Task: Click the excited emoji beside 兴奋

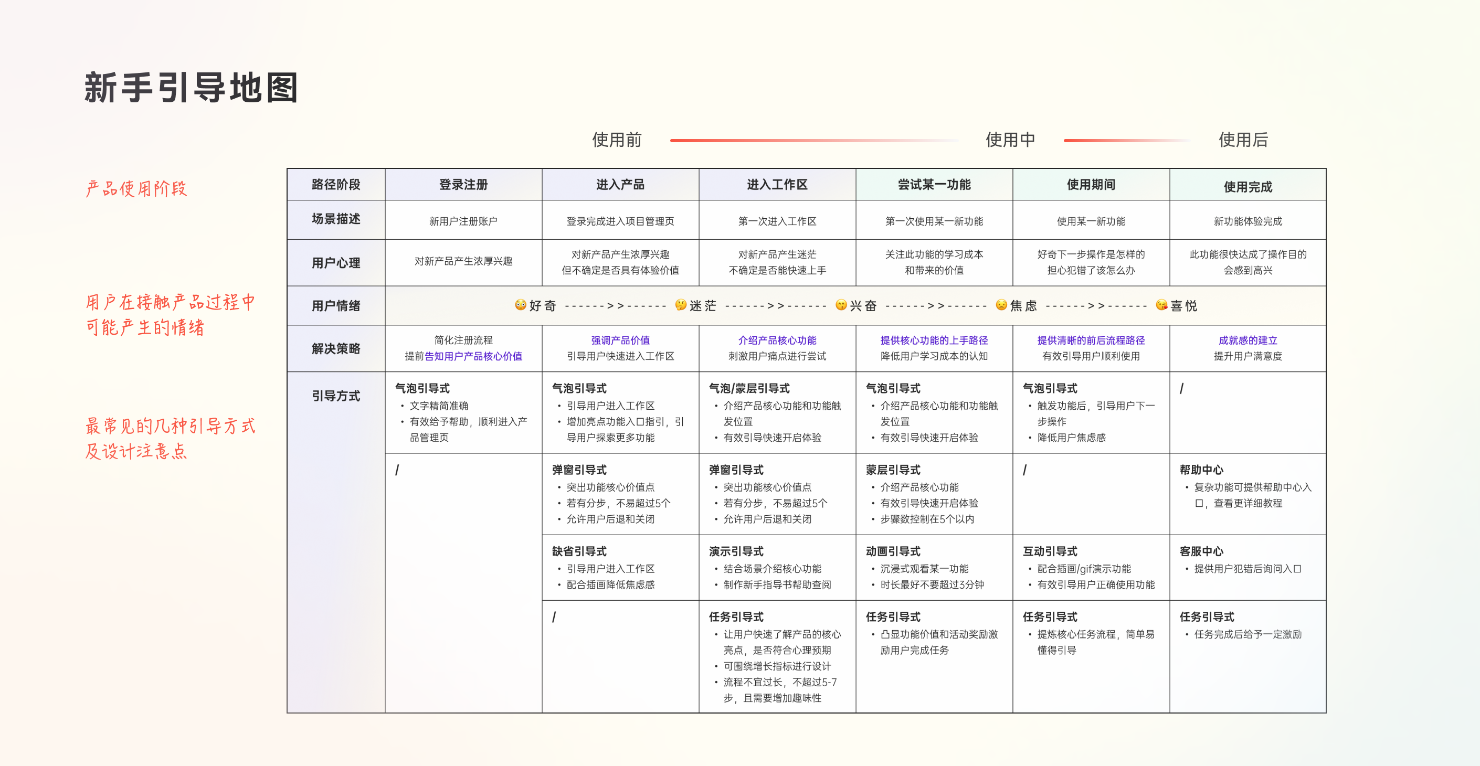Action: [841, 305]
